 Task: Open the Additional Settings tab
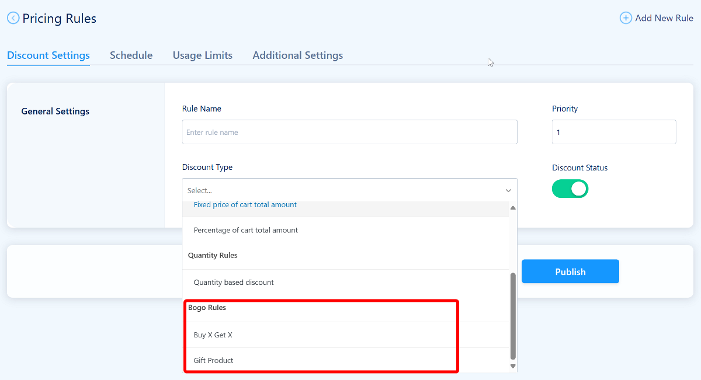(297, 55)
